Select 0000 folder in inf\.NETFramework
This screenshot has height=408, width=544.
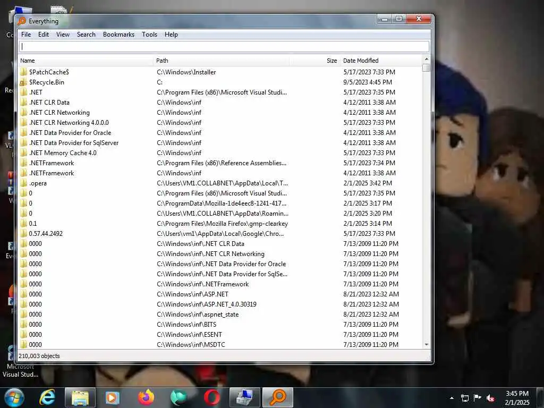(220, 284)
